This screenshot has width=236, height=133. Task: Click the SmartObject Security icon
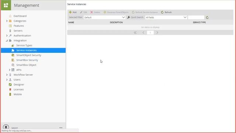[13, 55]
